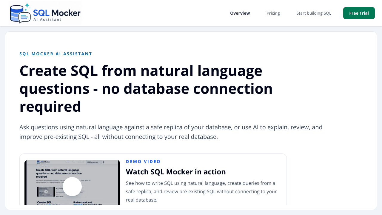Open the Overview nav item
Image resolution: width=382 pixels, height=215 pixels.
point(240,13)
